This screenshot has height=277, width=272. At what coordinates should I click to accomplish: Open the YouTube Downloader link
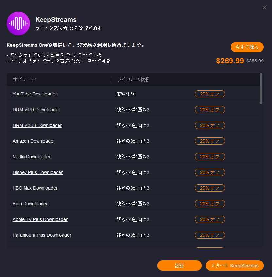[x=35, y=94]
